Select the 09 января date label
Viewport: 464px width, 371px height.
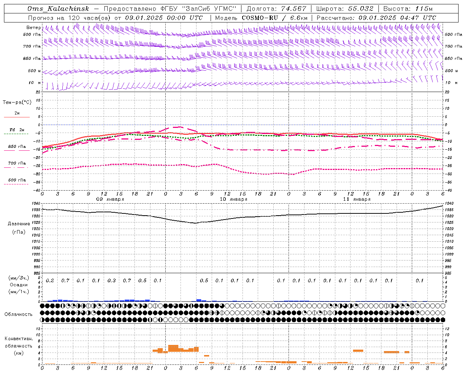click(110, 199)
